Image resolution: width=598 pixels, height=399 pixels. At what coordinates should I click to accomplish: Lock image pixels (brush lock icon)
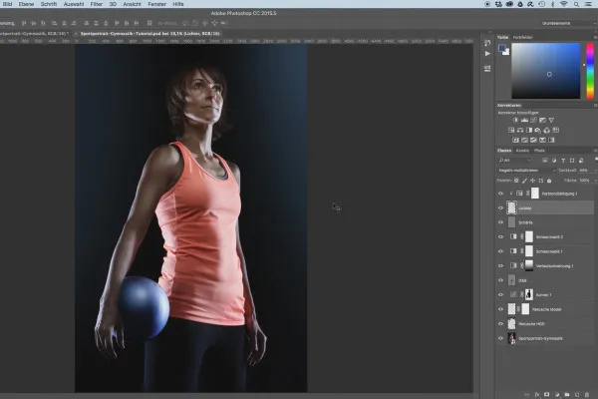point(525,181)
